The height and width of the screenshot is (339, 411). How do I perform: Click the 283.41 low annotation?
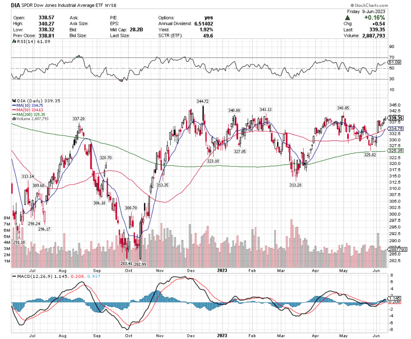[127, 264]
